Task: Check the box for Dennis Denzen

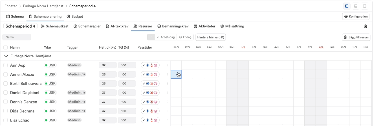Action: (5, 102)
